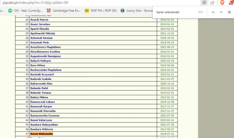Click date 2022-03-18 in Babych row
The height and width of the screenshot is (138, 234).
point(167,61)
